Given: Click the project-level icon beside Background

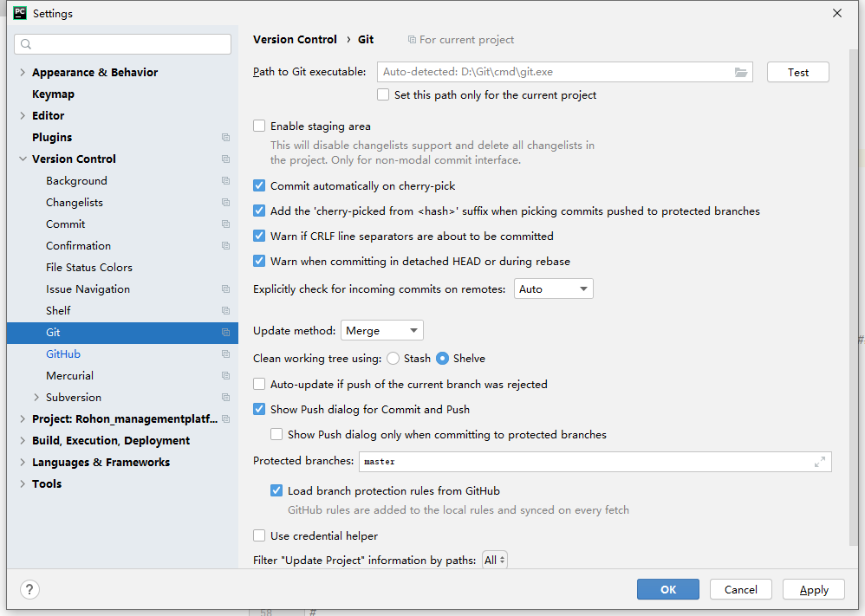Looking at the screenshot, I should pyautogui.click(x=225, y=181).
